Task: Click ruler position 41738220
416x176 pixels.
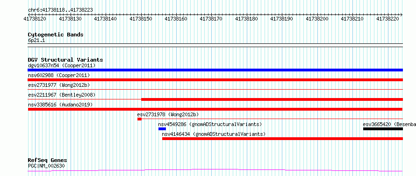Action: coord(388,19)
